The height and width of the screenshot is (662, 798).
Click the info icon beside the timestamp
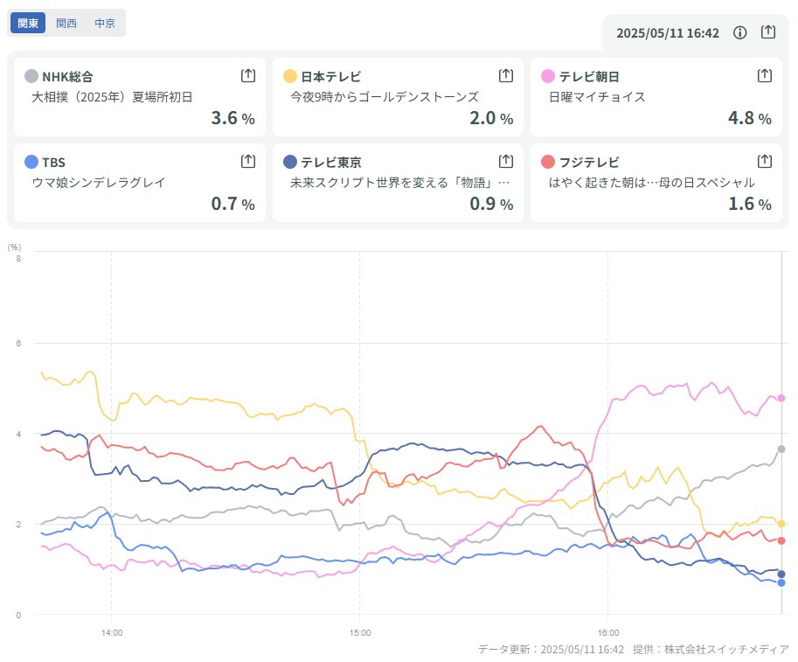pyautogui.click(x=740, y=32)
